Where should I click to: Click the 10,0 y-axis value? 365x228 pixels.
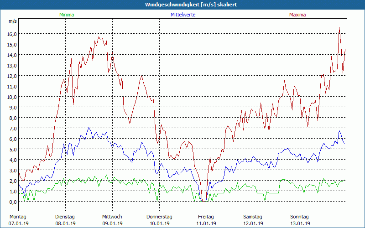13,97
